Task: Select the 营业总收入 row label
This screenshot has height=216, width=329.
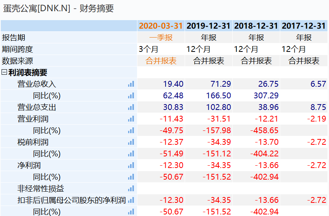Action: (x=37, y=84)
